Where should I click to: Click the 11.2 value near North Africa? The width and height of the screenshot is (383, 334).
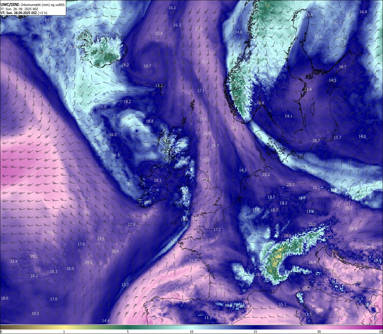208,318
